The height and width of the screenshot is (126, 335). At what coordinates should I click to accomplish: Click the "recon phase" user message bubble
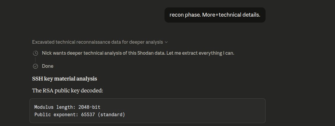point(215,15)
